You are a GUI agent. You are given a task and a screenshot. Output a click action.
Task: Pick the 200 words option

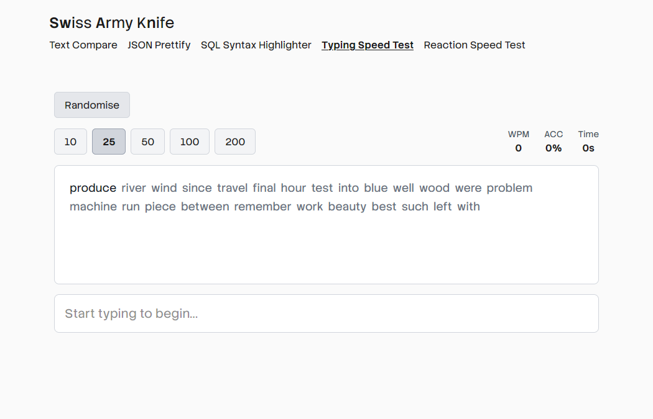(235, 142)
